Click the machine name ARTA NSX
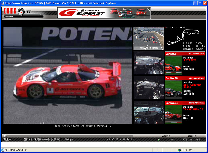Screen dimensions: 208x153 [x=190, y=60]
